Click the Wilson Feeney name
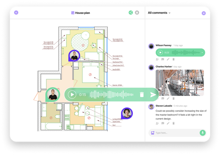 tap(163, 45)
